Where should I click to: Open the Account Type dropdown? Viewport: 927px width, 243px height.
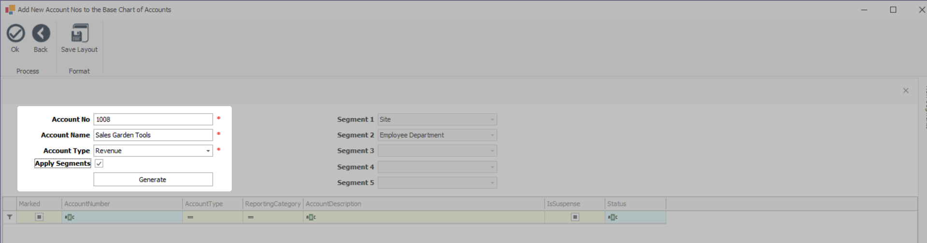(x=208, y=151)
